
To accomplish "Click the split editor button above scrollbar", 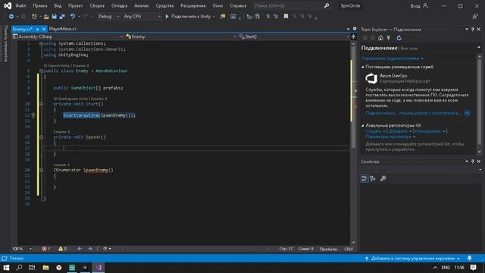I will coord(353,36).
